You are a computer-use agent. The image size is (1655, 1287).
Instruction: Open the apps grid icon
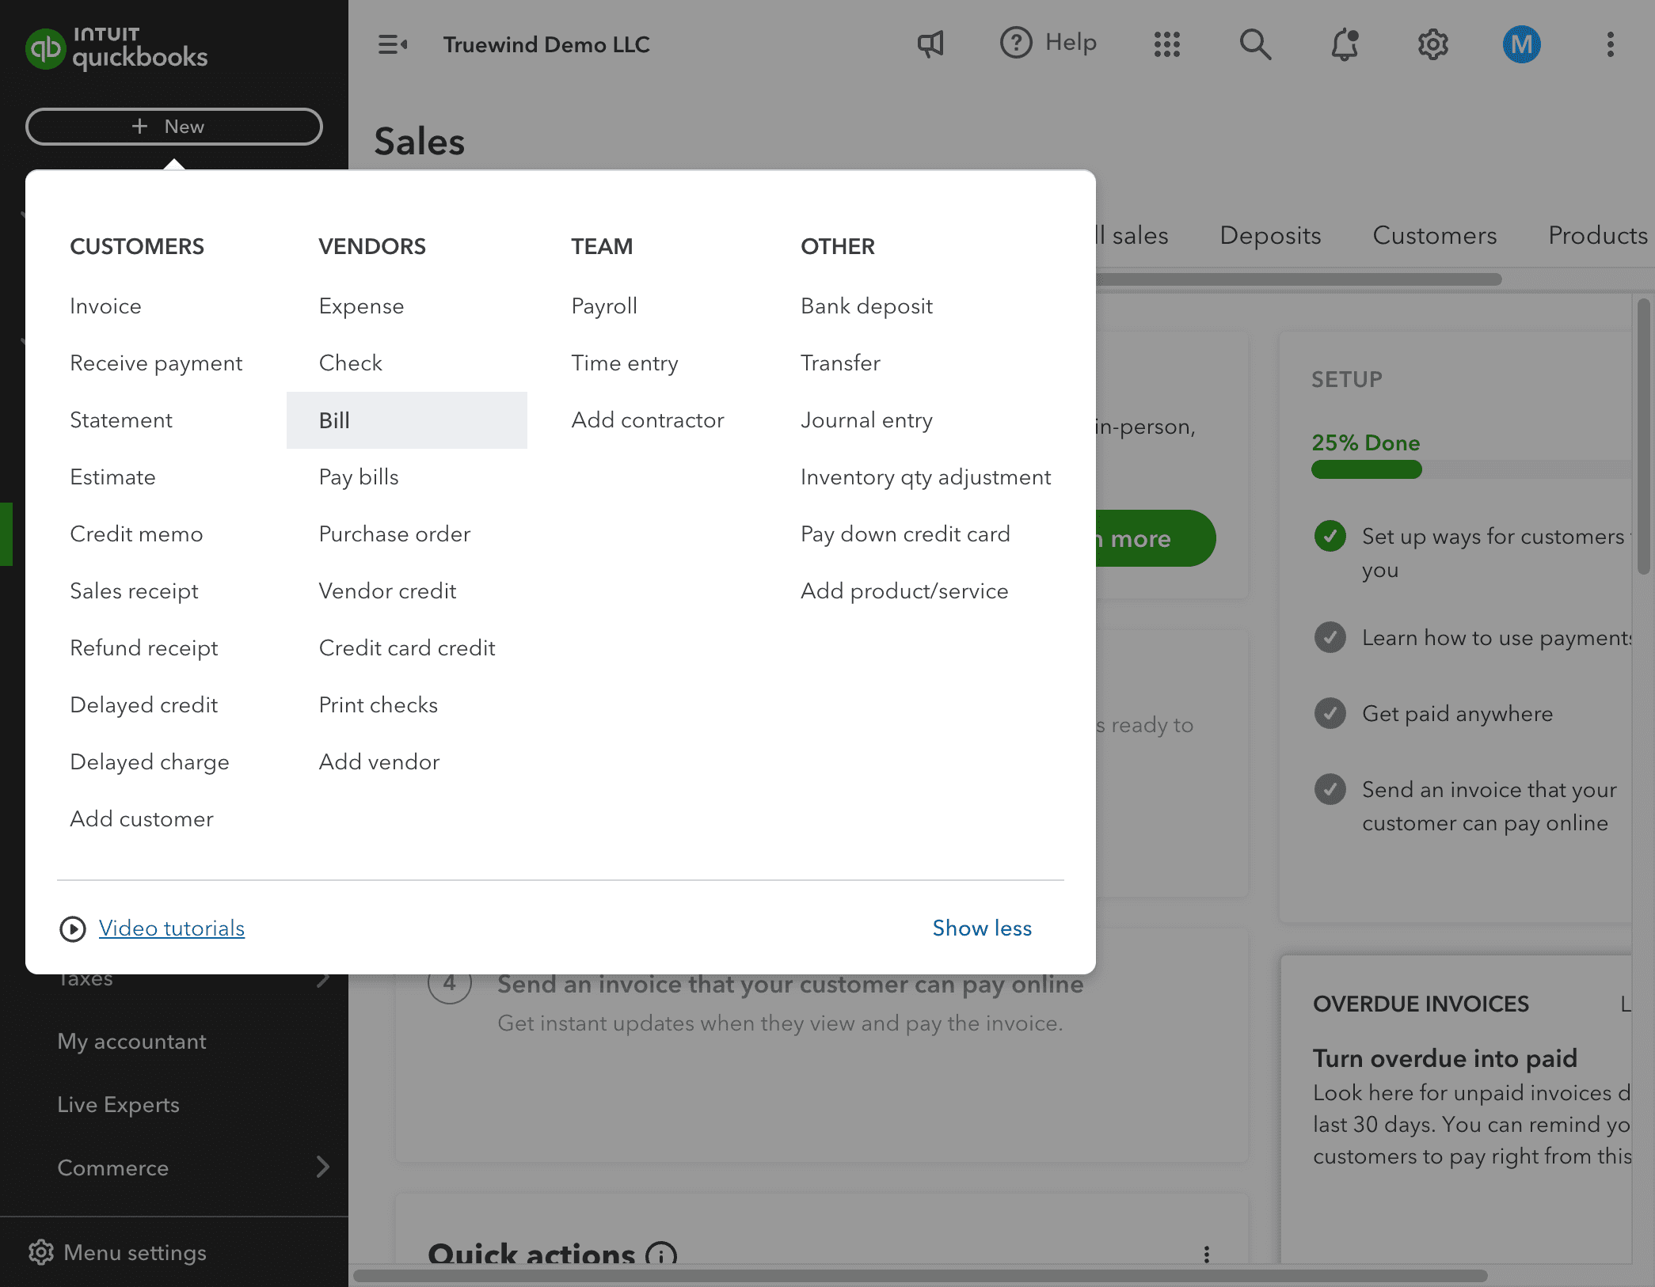tap(1166, 44)
